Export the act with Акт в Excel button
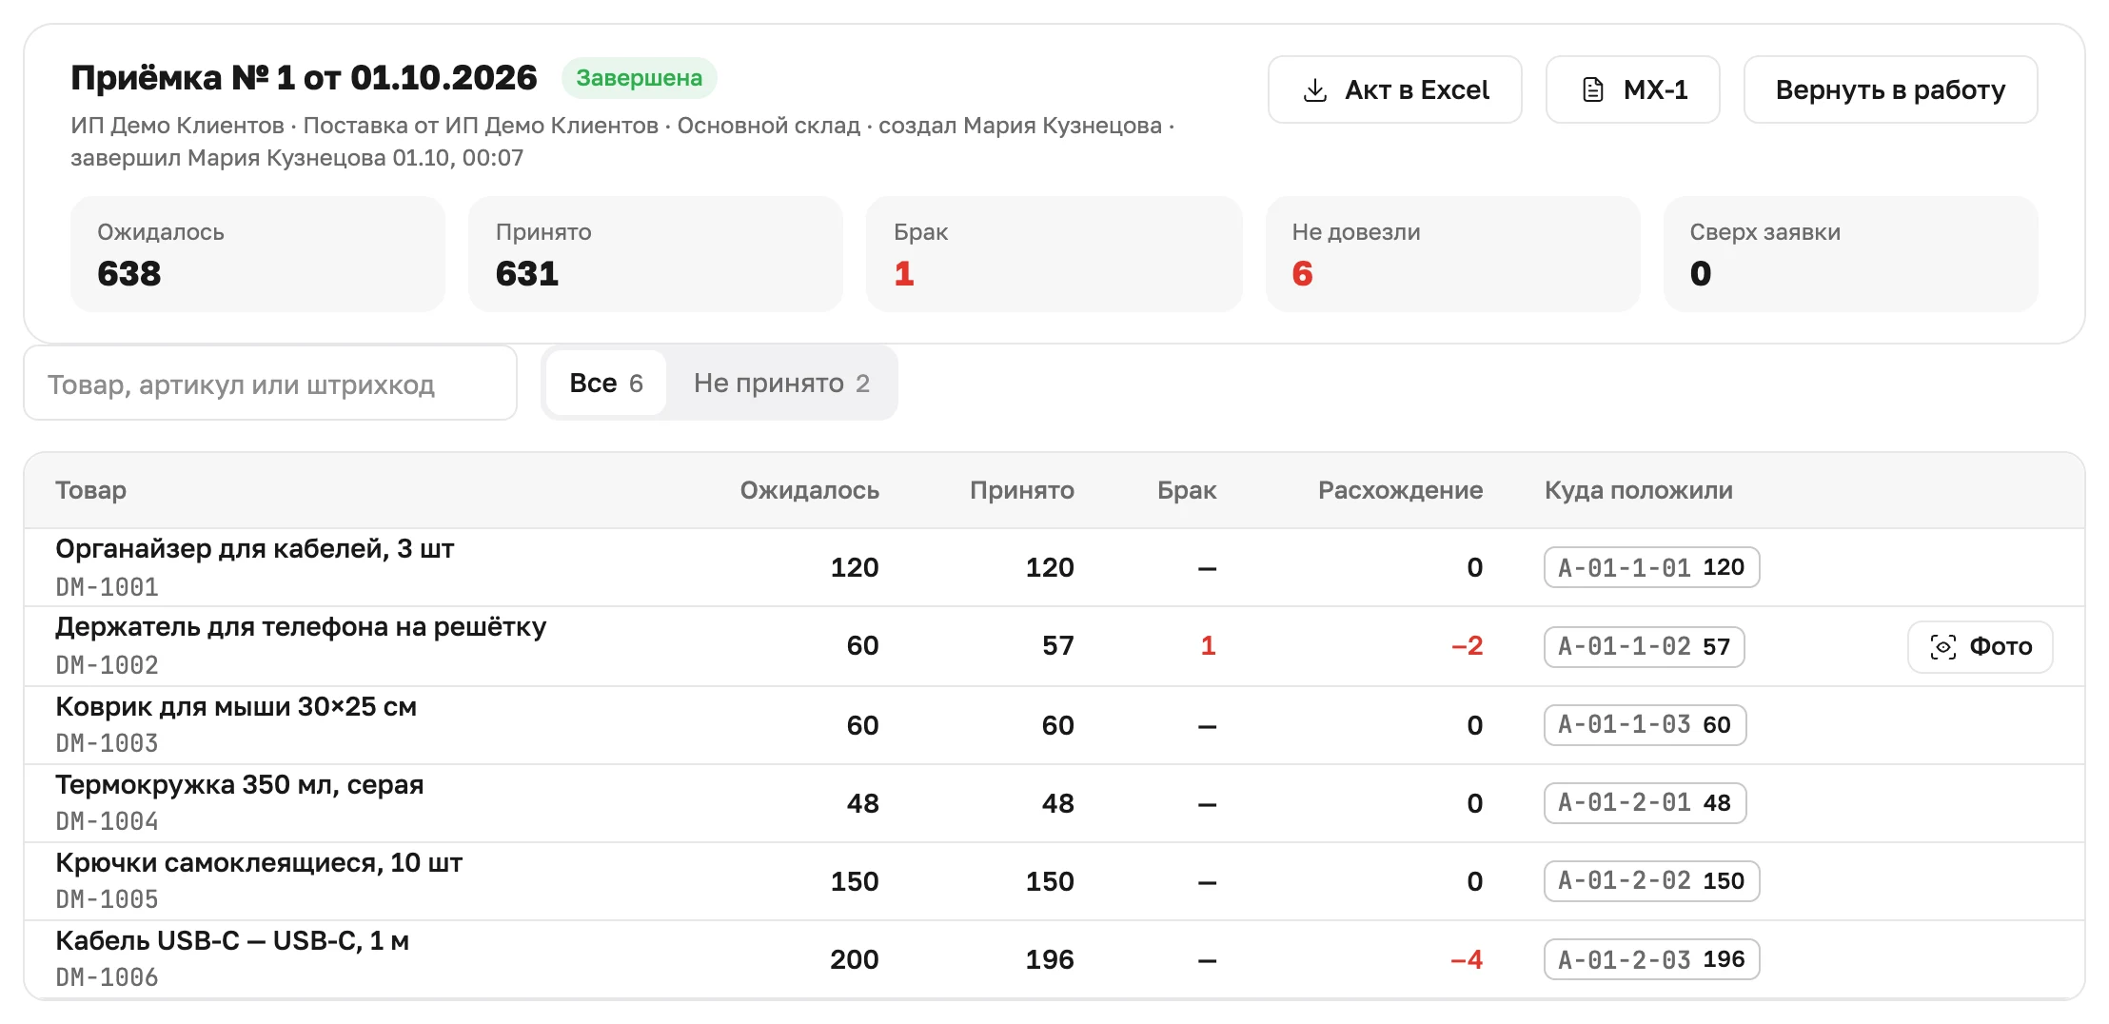The height and width of the screenshot is (1024, 2109). pos(1394,89)
